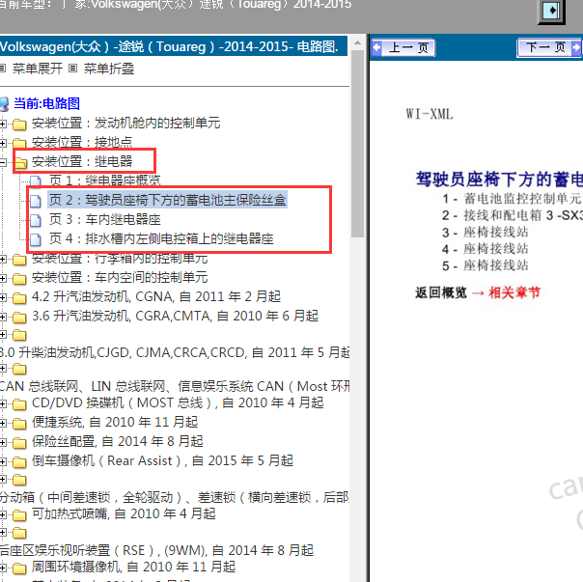Expand 安装位置：接地点 folder
The image size is (583, 582).
(x=3, y=143)
